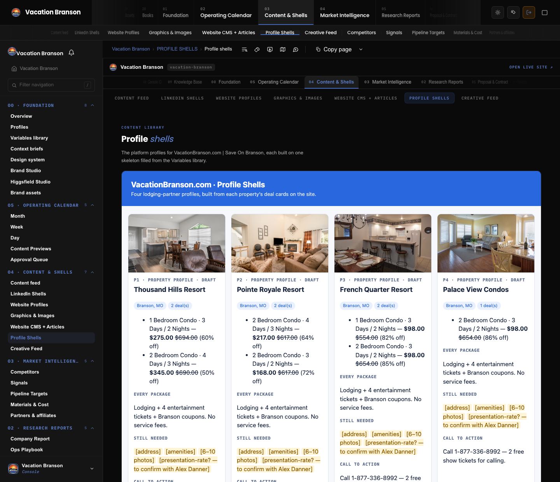
Task: Click the Thousand Hills Resort photo
Action: (x=177, y=243)
